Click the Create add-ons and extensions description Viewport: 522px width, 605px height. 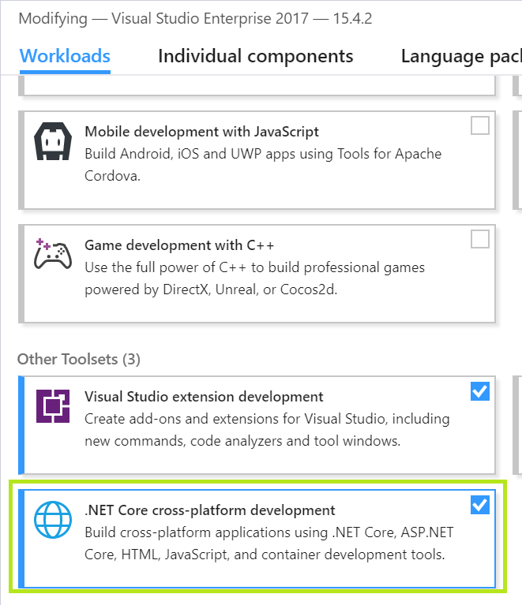267,430
